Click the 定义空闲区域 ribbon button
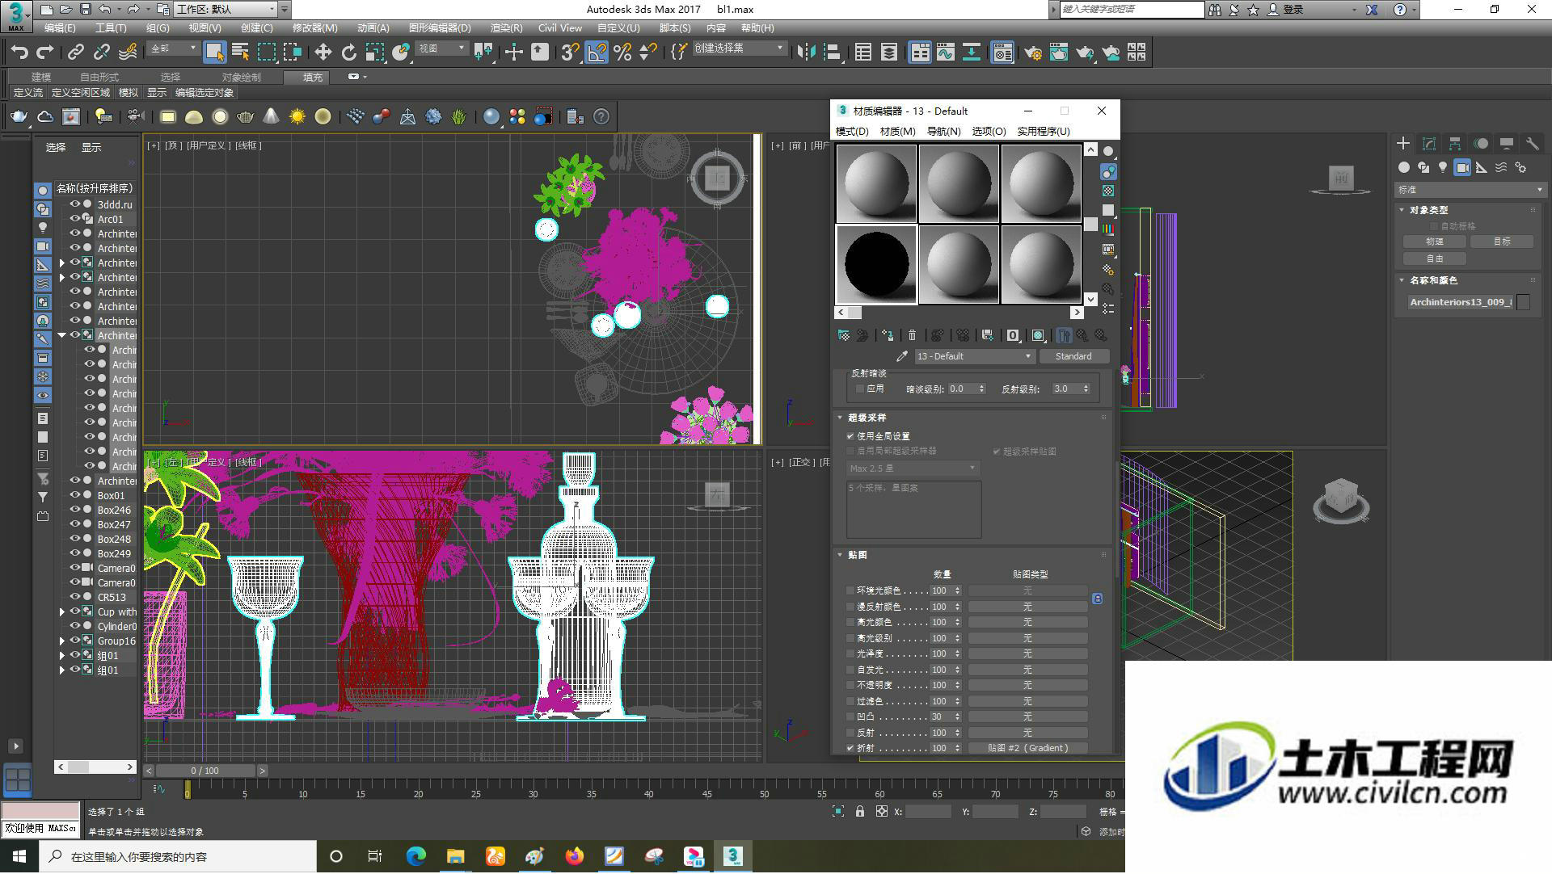 pyautogui.click(x=80, y=93)
